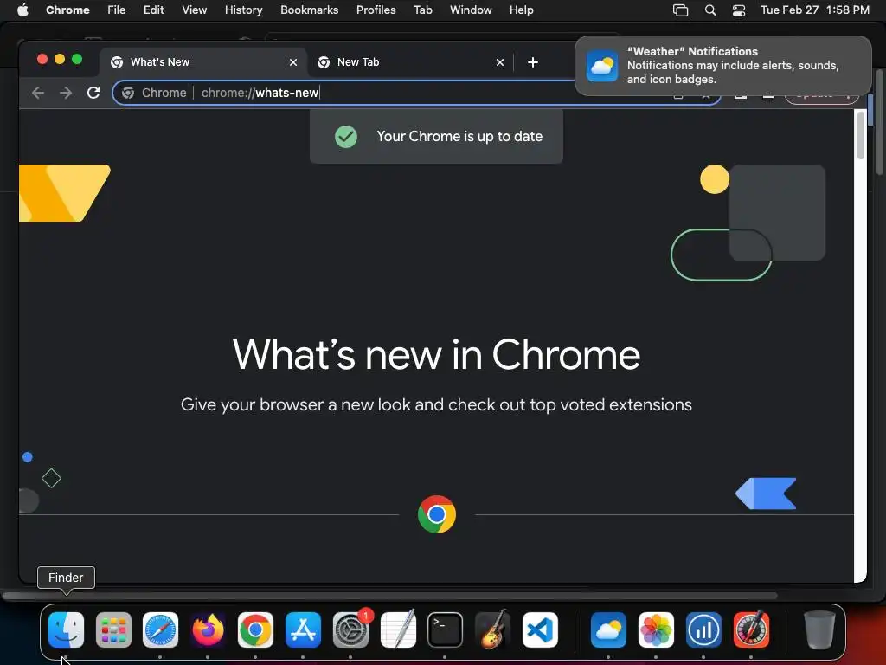Close the What's New tab
886x665 pixels.
293,62
